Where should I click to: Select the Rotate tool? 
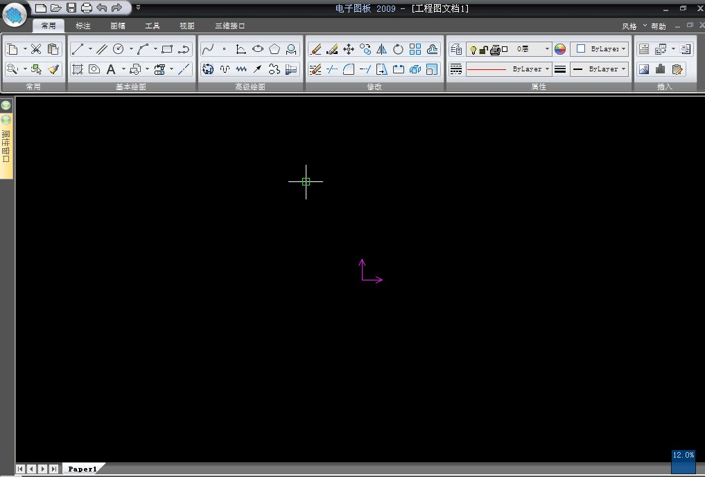[399, 49]
